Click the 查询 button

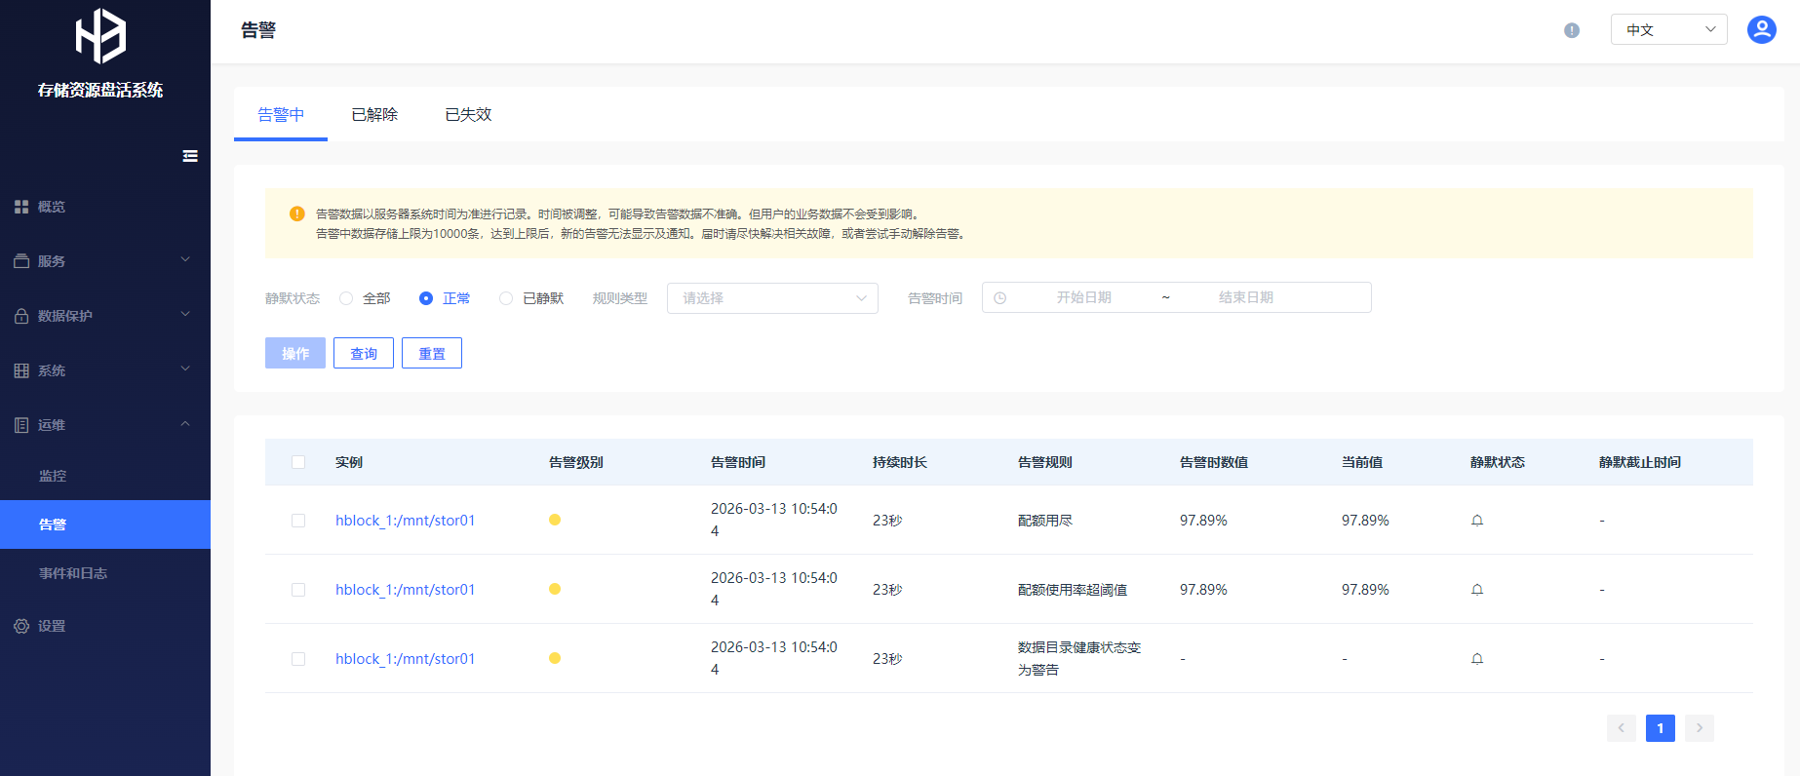point(364,353)
